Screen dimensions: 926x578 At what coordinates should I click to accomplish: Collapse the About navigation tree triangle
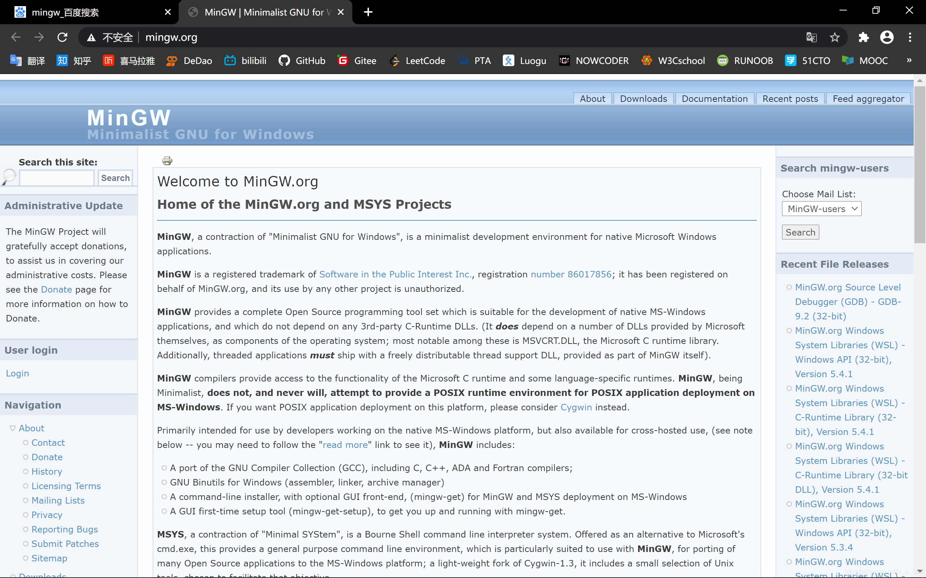[x=13, y=428]
